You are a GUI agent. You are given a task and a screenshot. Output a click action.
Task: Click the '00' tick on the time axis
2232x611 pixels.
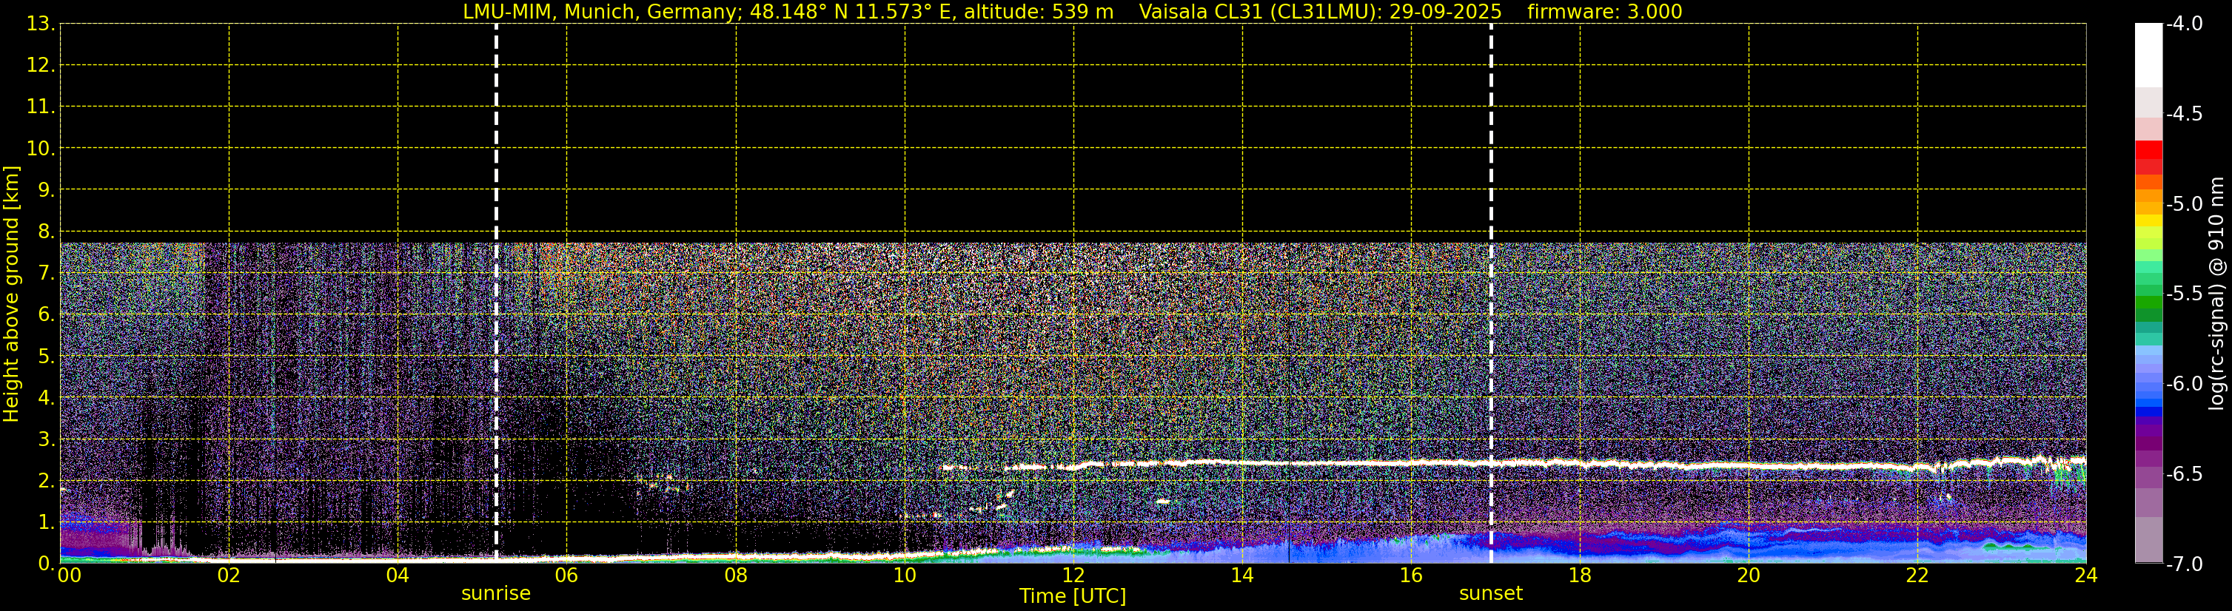[68, 575]
